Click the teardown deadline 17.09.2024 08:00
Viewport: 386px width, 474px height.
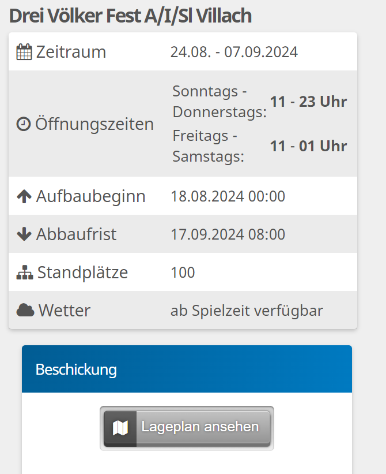point(228,234)
